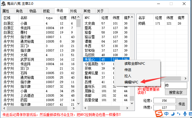
Task: Select the 白源区 小镇 row
Action: point(39,23)
